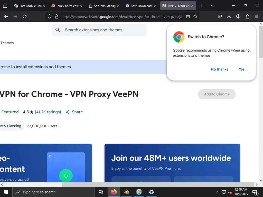Reload the current page
Viewport: 263px width, 197px height.
(25, 16)
